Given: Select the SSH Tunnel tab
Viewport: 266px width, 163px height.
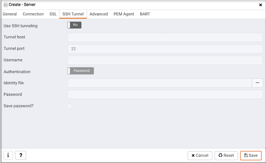Looking at the screenshot, I should click(73, 14).
